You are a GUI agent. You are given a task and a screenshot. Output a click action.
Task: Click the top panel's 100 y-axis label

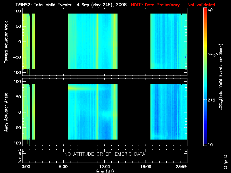17,11
